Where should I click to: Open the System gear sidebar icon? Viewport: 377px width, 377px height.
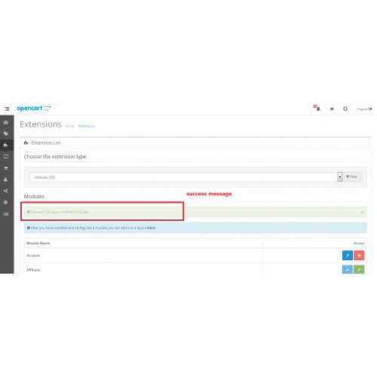pos(6,202)
